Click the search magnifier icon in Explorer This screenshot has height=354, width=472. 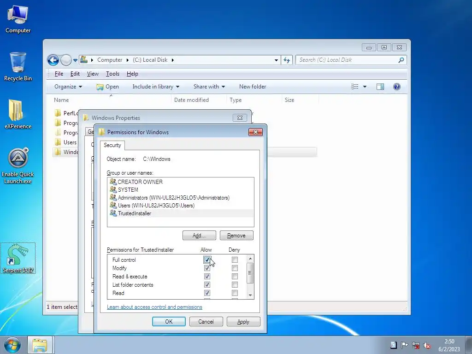click(401, 60)
